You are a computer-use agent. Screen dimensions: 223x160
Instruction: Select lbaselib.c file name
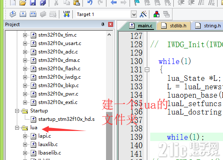tap(50, 153)
